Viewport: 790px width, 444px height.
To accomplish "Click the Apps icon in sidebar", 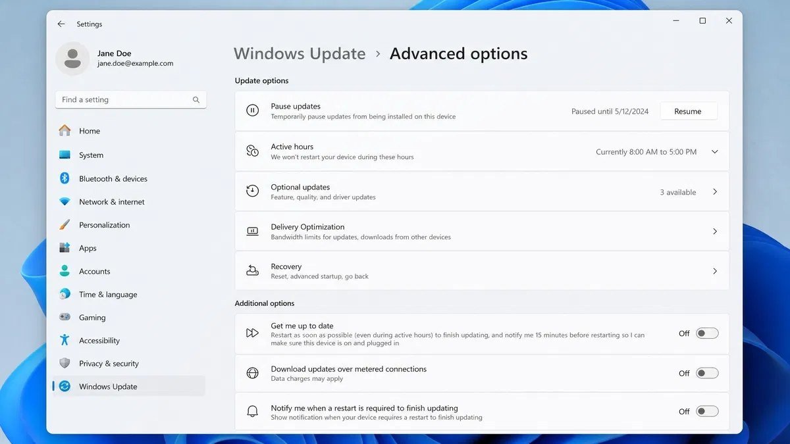I will pyautogui.click(x=65, y=248).
